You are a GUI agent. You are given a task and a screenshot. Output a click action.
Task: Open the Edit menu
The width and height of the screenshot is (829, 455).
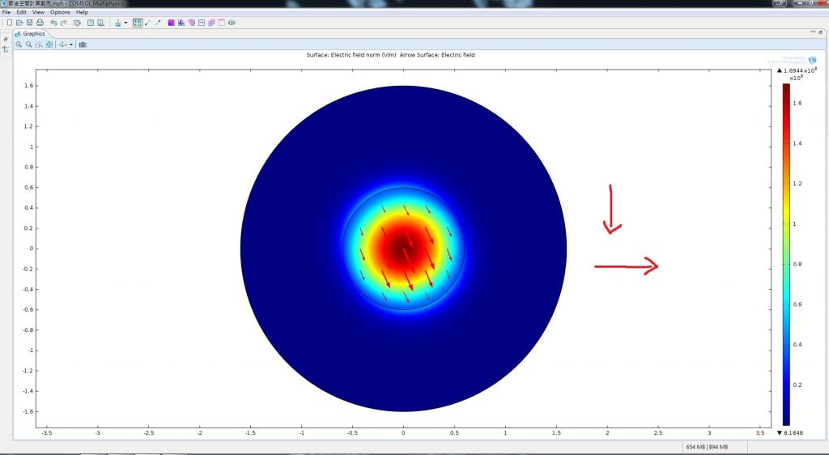21,12
